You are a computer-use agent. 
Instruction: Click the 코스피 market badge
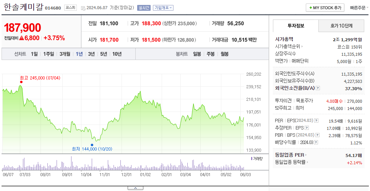click(x=71, y=8)
